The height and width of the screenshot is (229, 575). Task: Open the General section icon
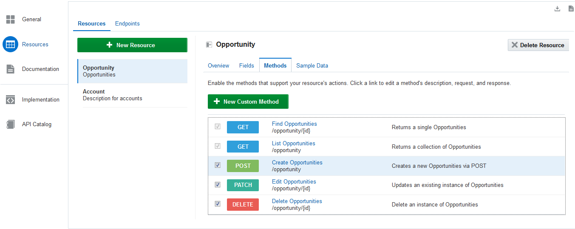tap(11, 19)
